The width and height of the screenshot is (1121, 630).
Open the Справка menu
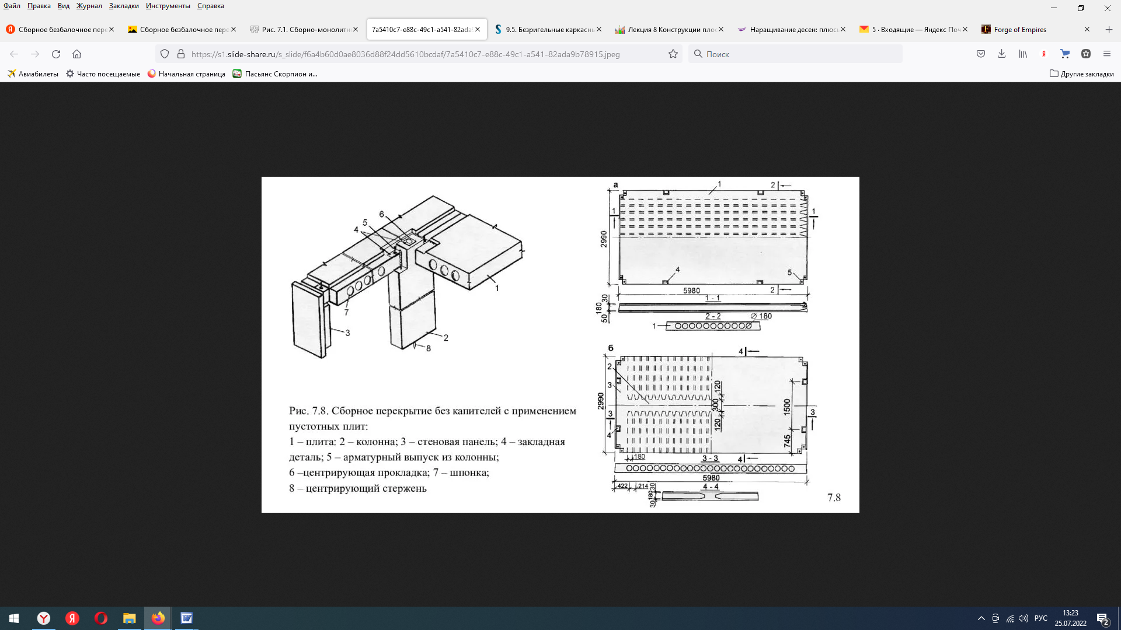(x=211, y=6)
